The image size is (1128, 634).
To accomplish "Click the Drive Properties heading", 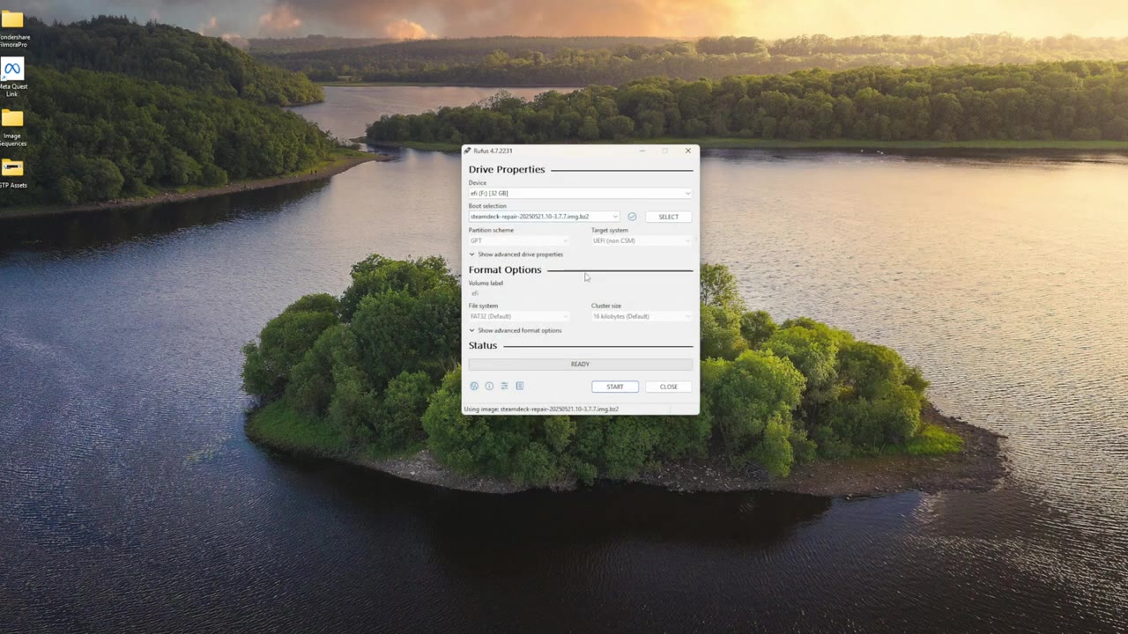I will pyautogui.click(x=507, y=169).
